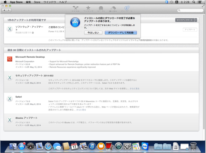Screen dimensions: 206x153
Task: Open the おすすめ (Featured) toolbar tab
Action: [75, 9]
